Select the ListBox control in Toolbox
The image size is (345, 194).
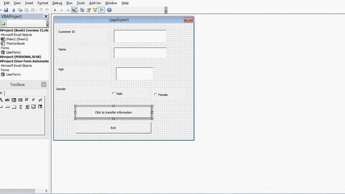click(x=20, y=100)
